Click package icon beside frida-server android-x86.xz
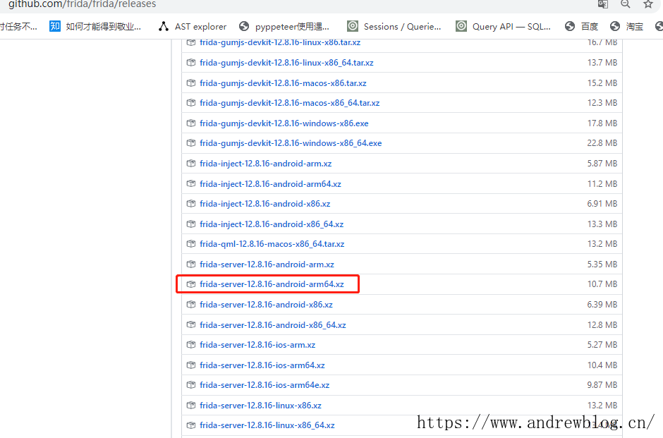The width and height of the screenshot is (663, 438). point(191,305)
